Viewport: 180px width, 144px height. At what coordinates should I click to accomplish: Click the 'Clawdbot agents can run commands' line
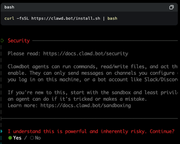point(93,67)
